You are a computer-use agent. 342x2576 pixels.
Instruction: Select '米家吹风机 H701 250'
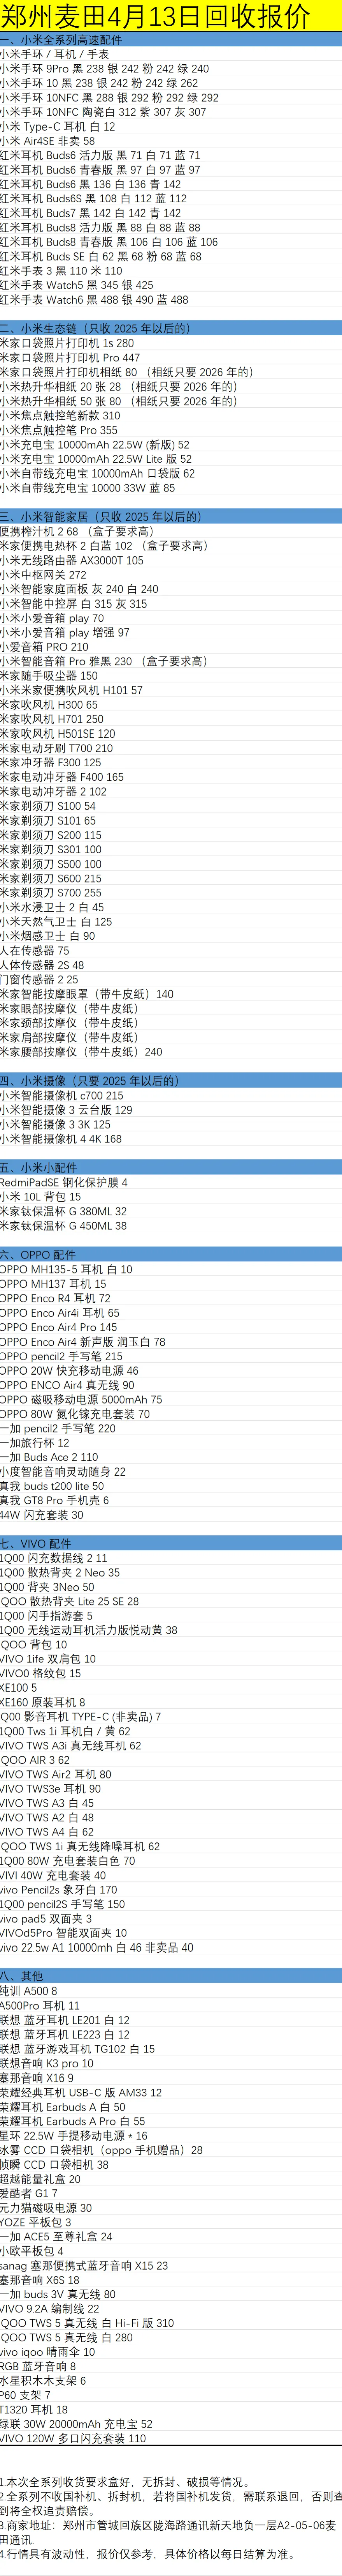[52, 719]
